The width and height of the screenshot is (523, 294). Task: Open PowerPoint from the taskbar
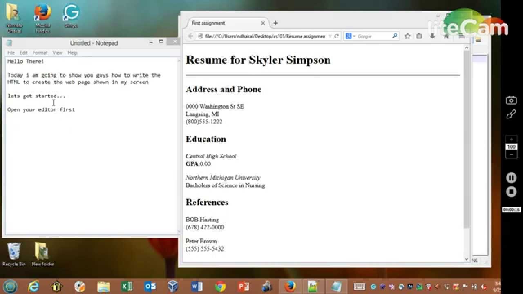pyautogui.click(x=244, y=286)
